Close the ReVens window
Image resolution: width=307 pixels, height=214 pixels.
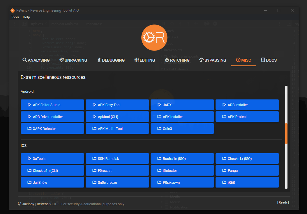click(x=292, y=10)
